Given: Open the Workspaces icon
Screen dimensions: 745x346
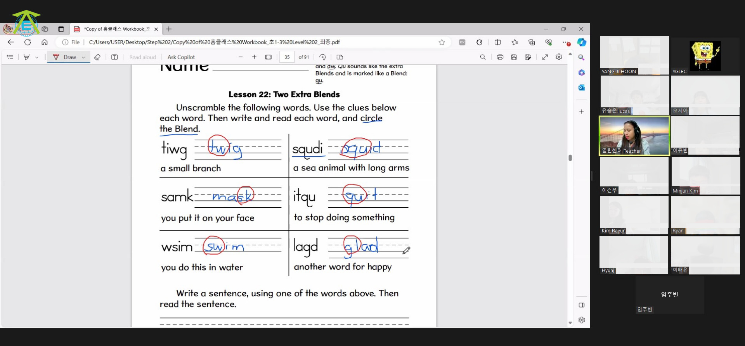Looking at the screenshot, I should coord(45,29).
